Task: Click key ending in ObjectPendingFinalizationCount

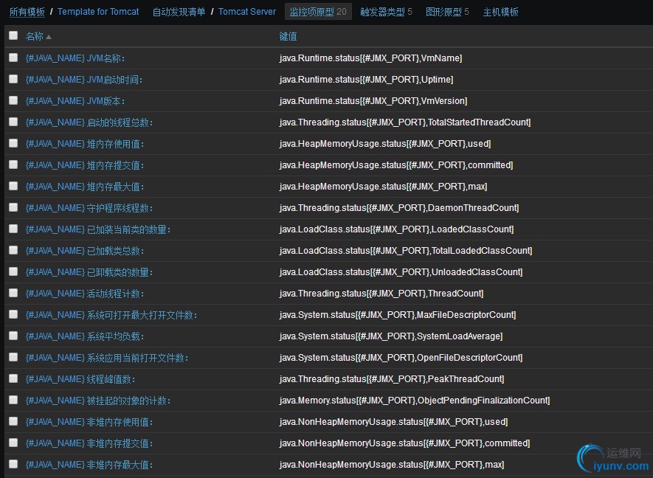Action: [415, 400]
